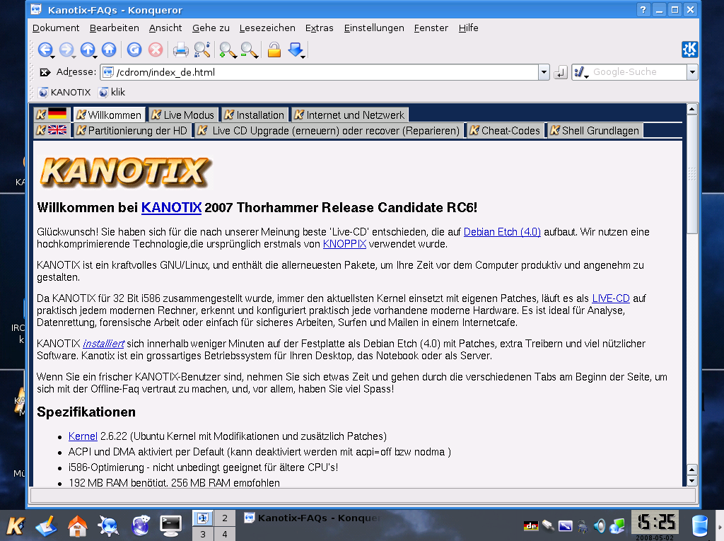The width and height of the screenshot is (724, 541).
Task: Open the klik bookmark
Action: pos(112,92)
